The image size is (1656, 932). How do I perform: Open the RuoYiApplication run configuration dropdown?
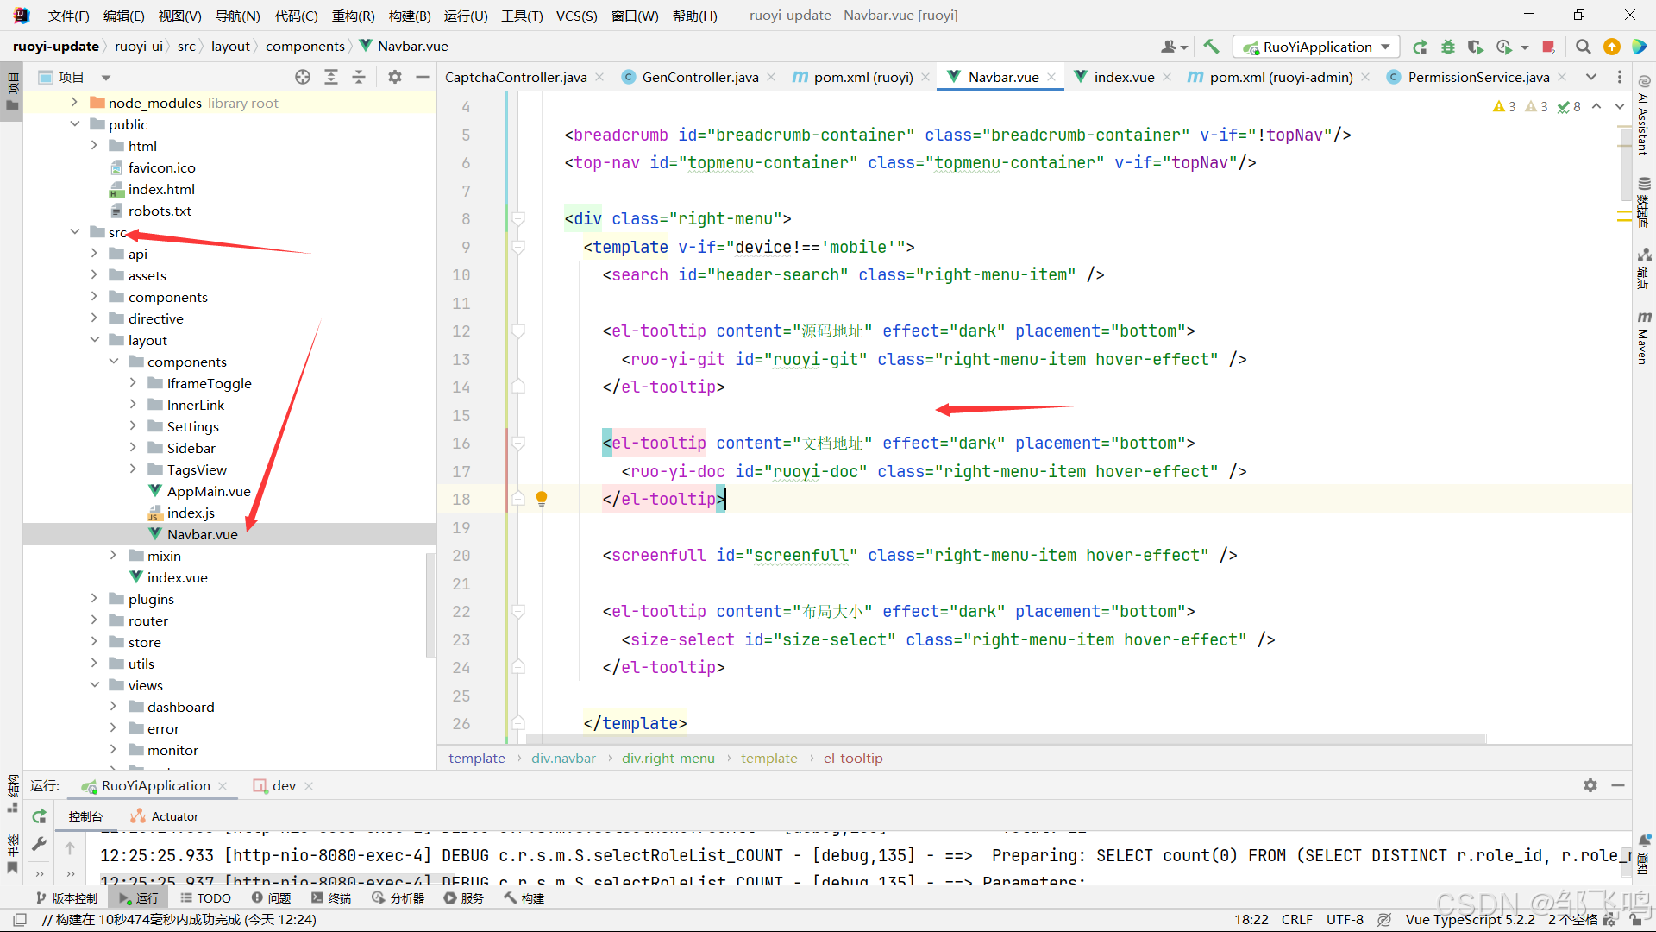pyautogui.click(x=1316, y=47)
